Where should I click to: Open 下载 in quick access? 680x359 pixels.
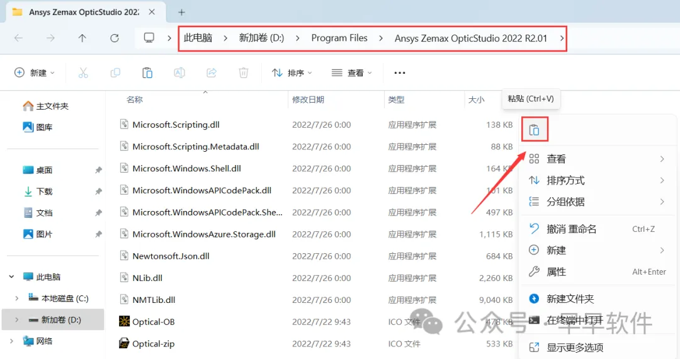(37, 191)
